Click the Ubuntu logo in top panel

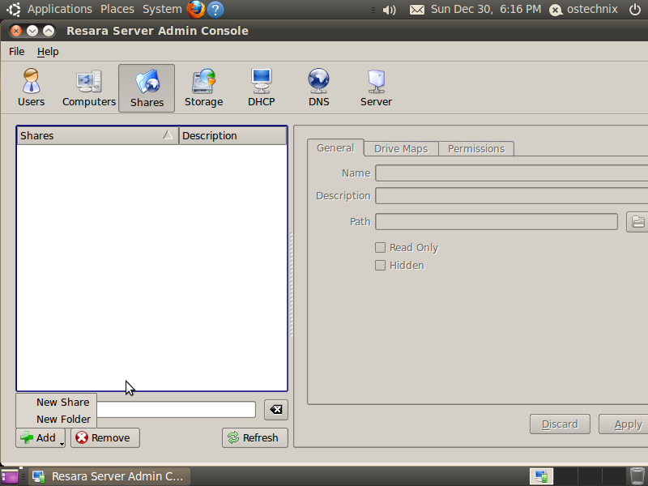13,9
